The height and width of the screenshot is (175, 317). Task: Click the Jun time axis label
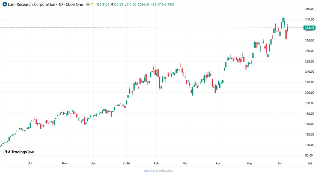(280, 163)
